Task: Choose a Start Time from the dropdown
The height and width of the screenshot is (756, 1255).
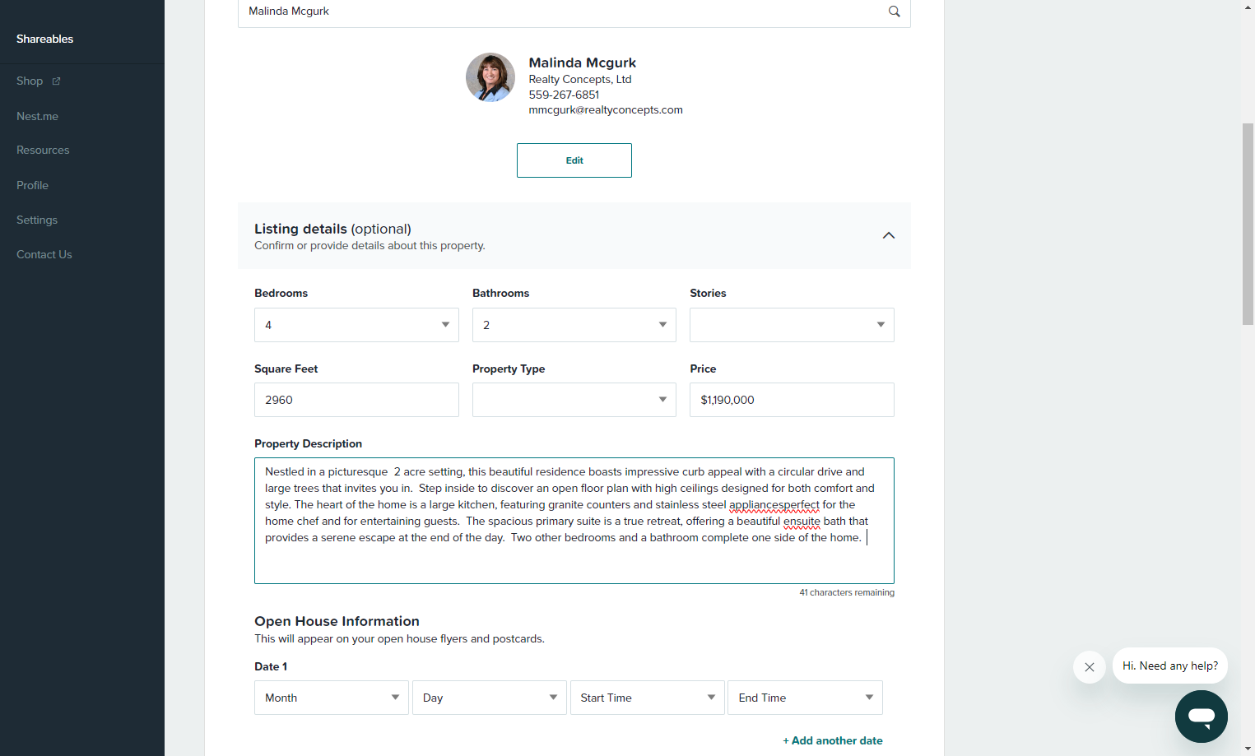Action: 648,698
